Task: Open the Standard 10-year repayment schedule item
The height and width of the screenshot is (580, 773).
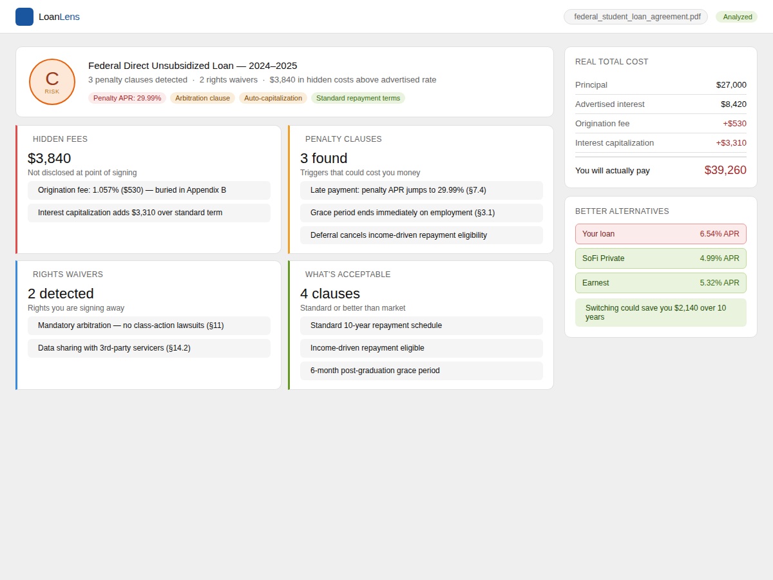Action: [x=421, y=325]
